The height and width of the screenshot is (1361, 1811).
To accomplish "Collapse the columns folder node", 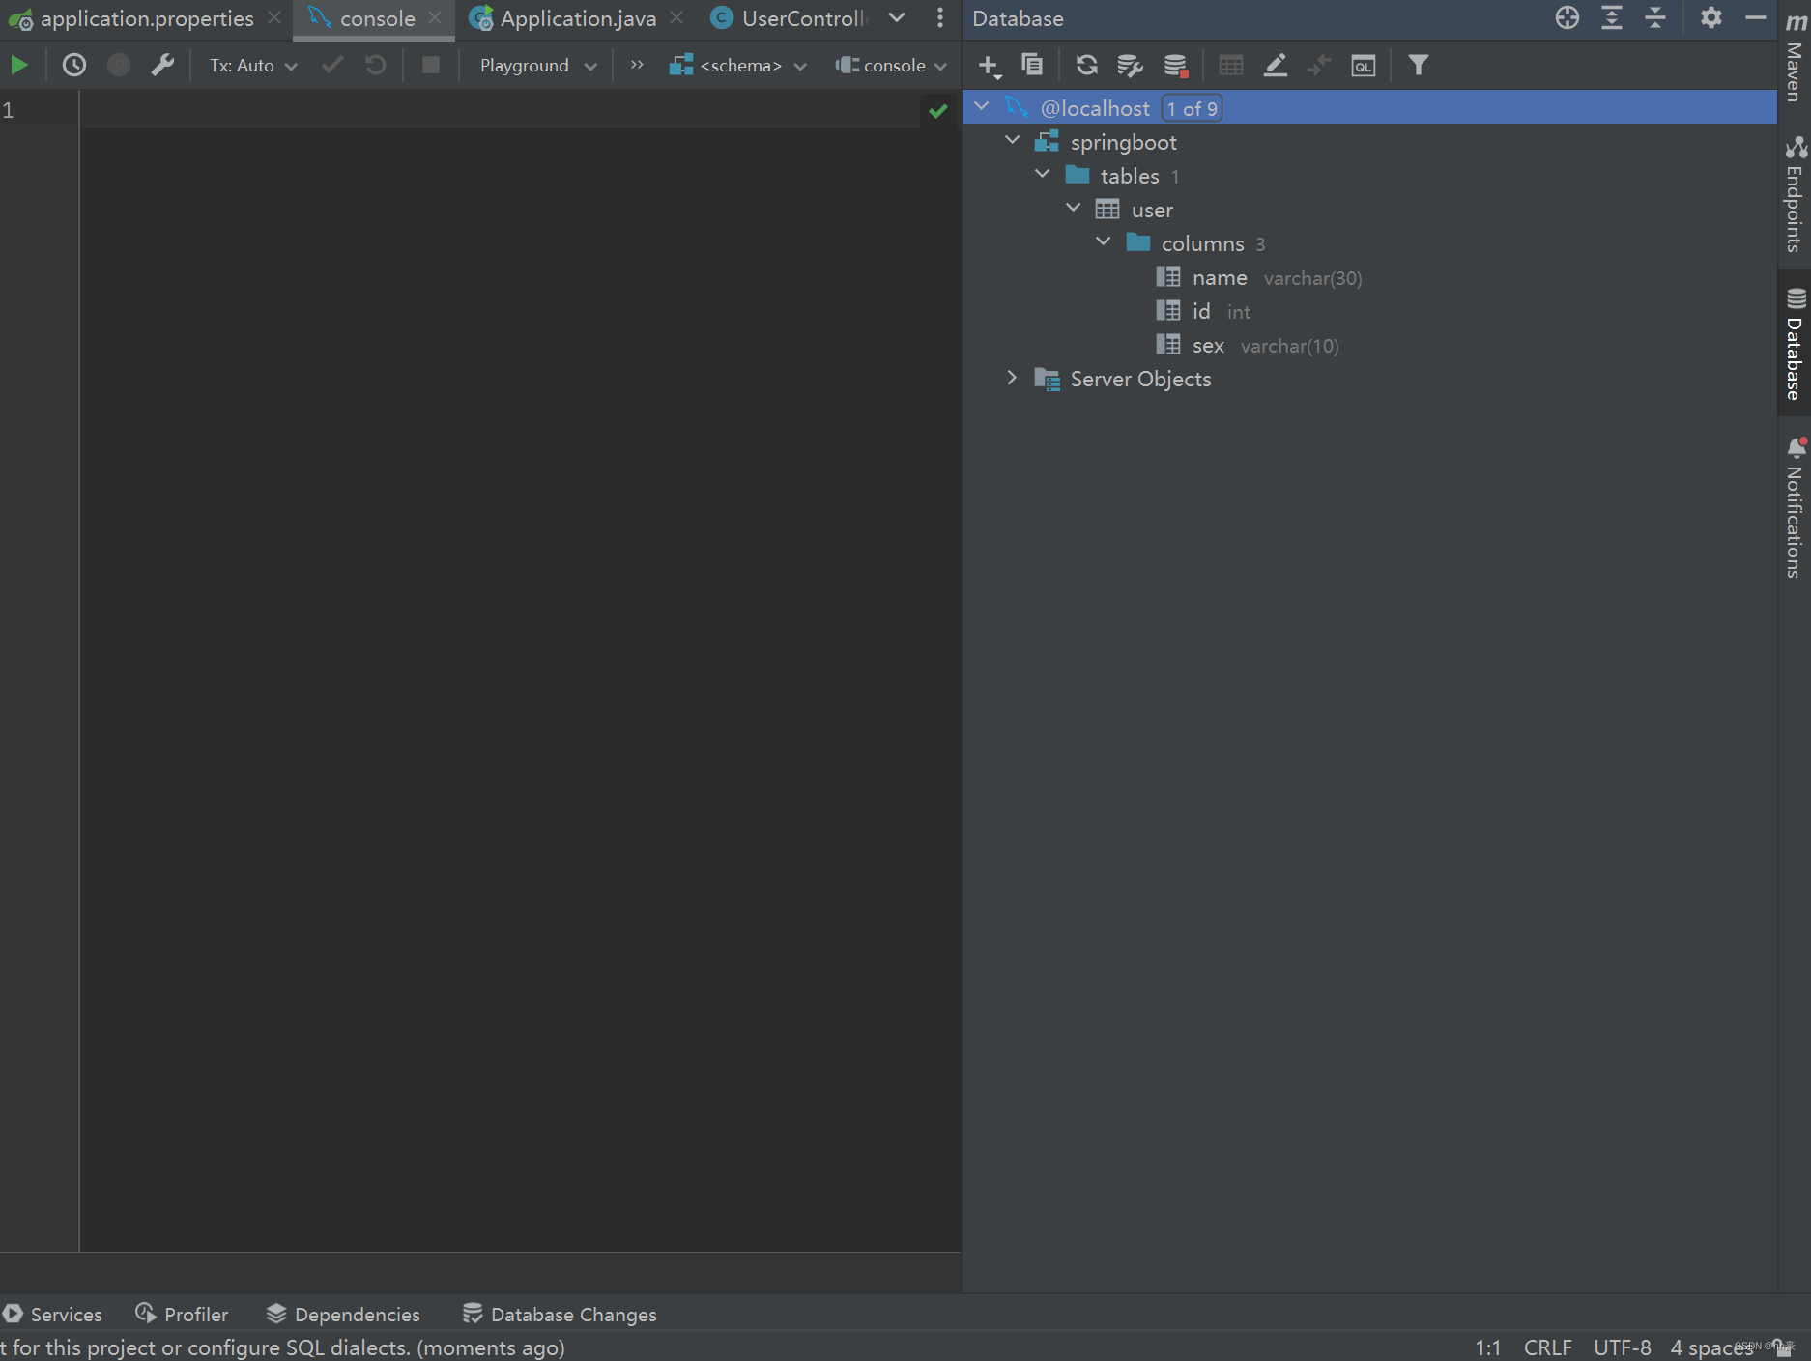I will pos(1104,241).
